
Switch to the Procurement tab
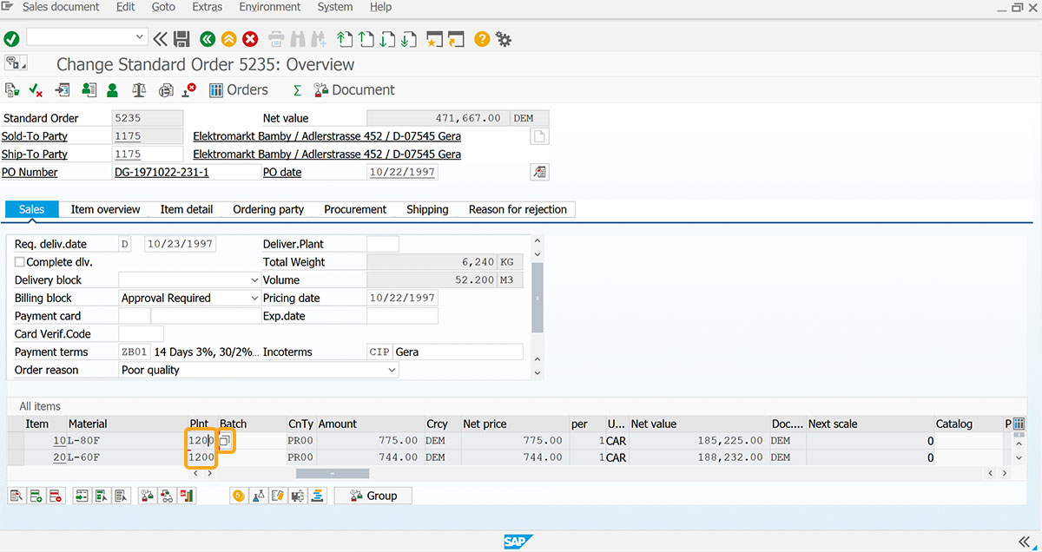pos(355,209)
